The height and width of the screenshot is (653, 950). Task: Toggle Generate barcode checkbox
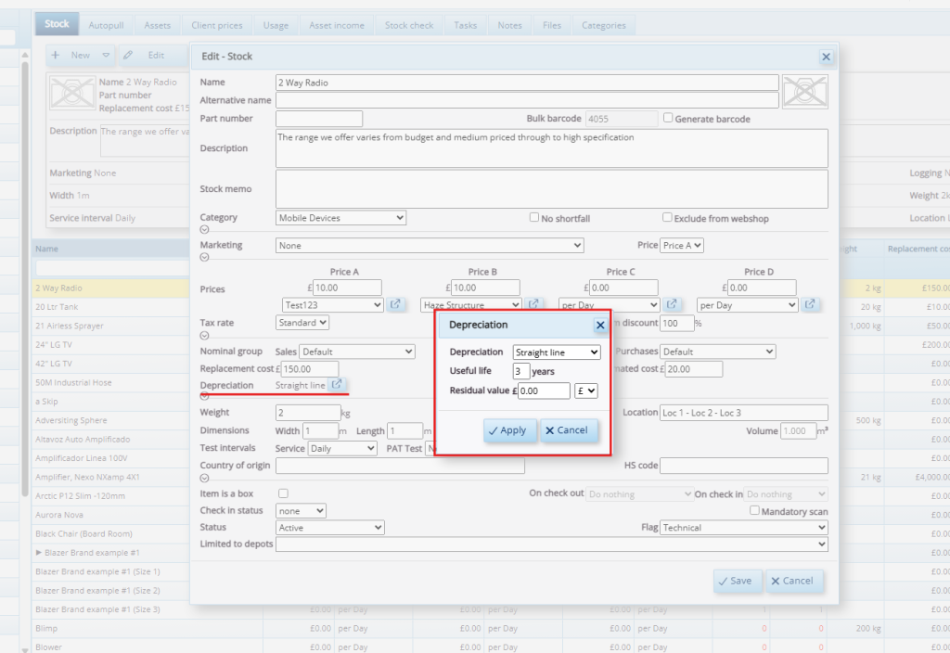[x=668, y=118]
